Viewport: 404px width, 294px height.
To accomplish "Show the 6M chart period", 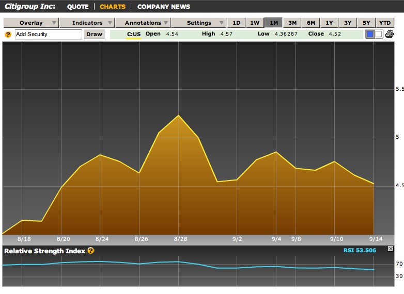I will point(311,23).
